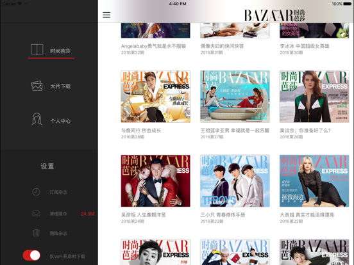The height and width of the screenshot is (265, 354).
Task: Click issue label 2016第31期
Action: tap(212, 52)
